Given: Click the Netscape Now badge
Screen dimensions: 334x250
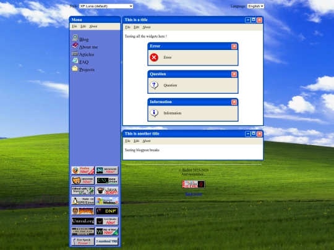Looking at the screenshot, I should pos(107,170).
